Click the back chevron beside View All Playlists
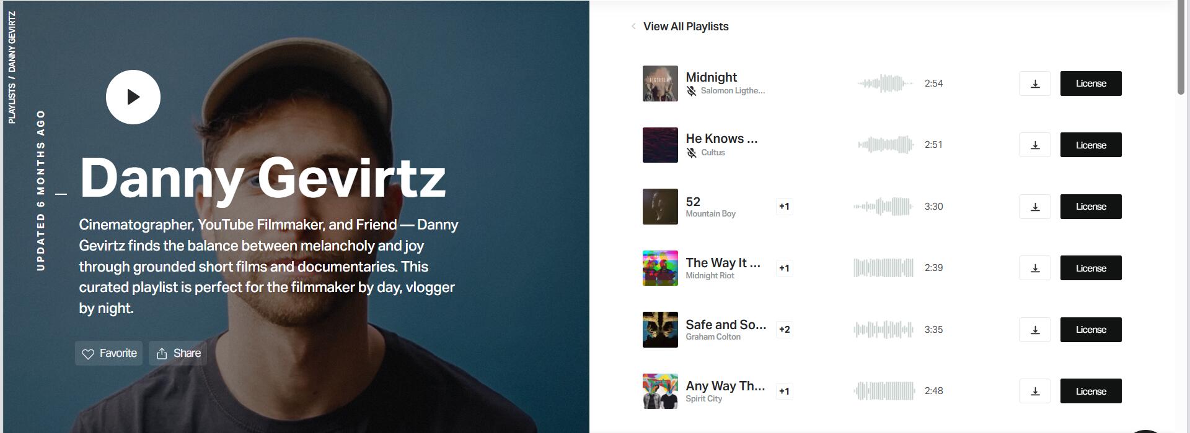 633,26
